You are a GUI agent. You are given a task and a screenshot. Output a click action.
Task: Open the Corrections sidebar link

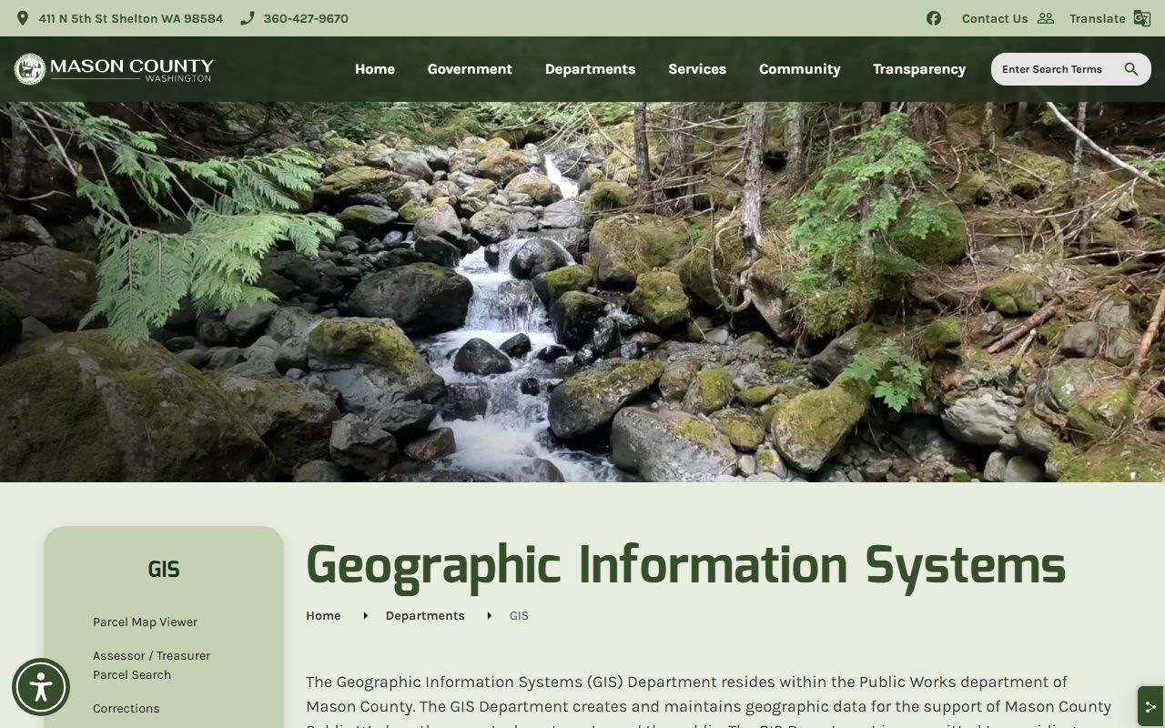[127, 709]
